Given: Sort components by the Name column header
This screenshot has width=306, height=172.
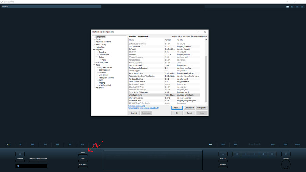Looking at the screenshot, I should pyautogui.click(x=146, y=40).
